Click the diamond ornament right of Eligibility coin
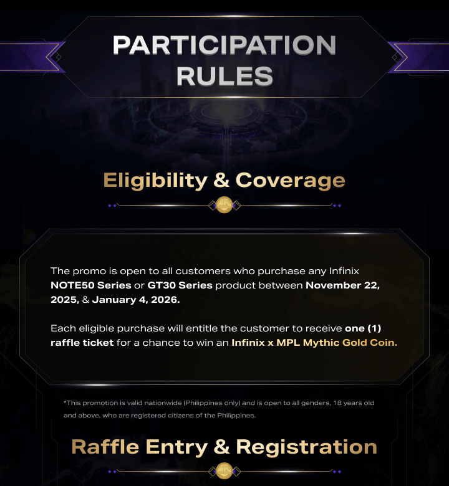Viewport: 449px width, 486px height. click(x=237, y=205)
